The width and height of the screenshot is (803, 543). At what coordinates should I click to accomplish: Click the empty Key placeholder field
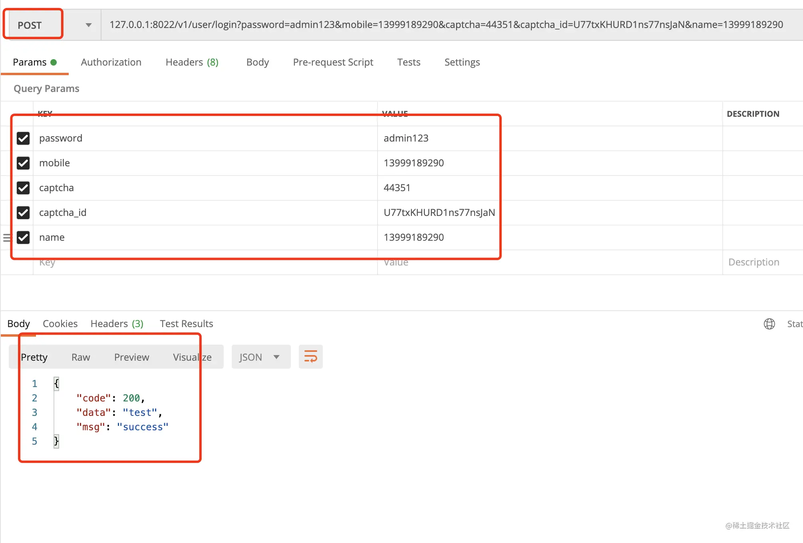tap(205, 262)
